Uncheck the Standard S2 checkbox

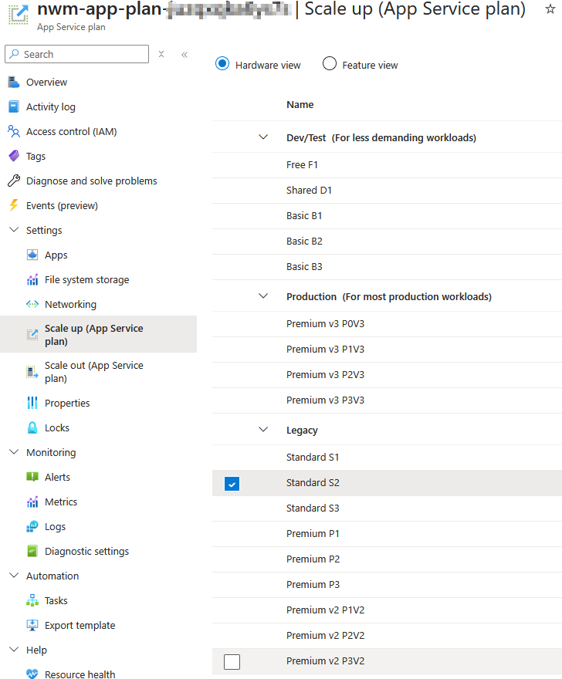pos(232,484)
